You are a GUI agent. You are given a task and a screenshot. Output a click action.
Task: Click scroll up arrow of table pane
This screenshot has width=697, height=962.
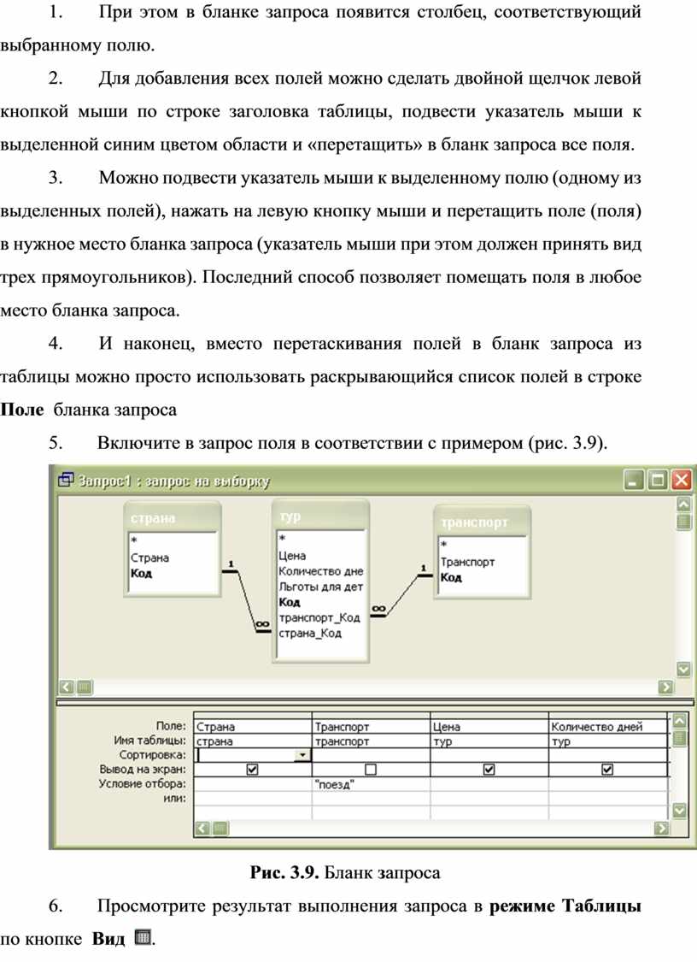682,505
